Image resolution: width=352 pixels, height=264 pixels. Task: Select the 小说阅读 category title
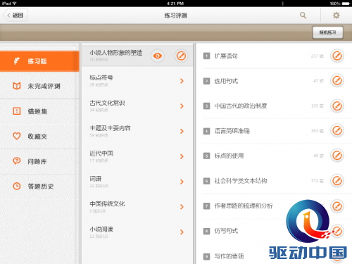pyautogui.click(x=101, y=229)
